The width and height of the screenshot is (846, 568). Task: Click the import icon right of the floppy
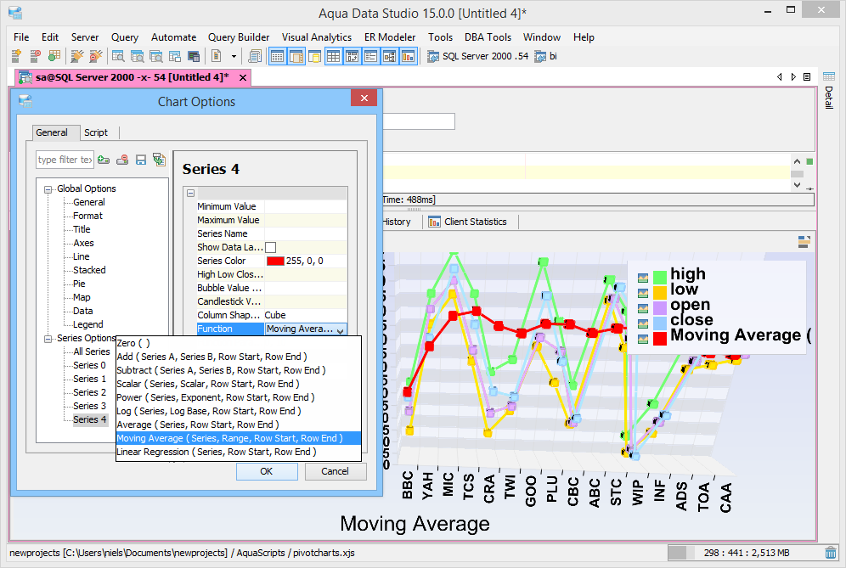pos(159,160)
